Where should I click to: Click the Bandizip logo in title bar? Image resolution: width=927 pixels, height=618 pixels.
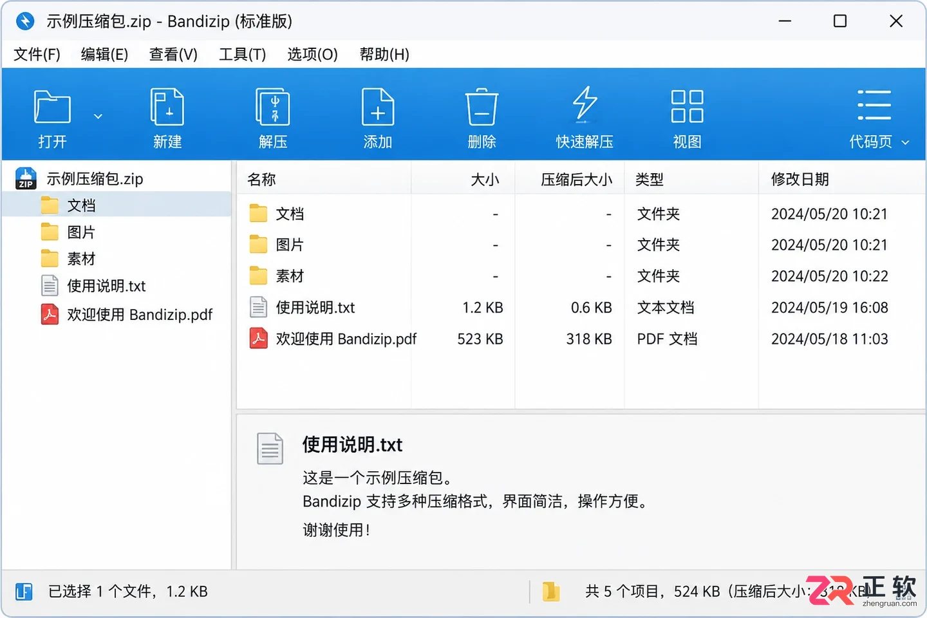(x=25, y=21)
